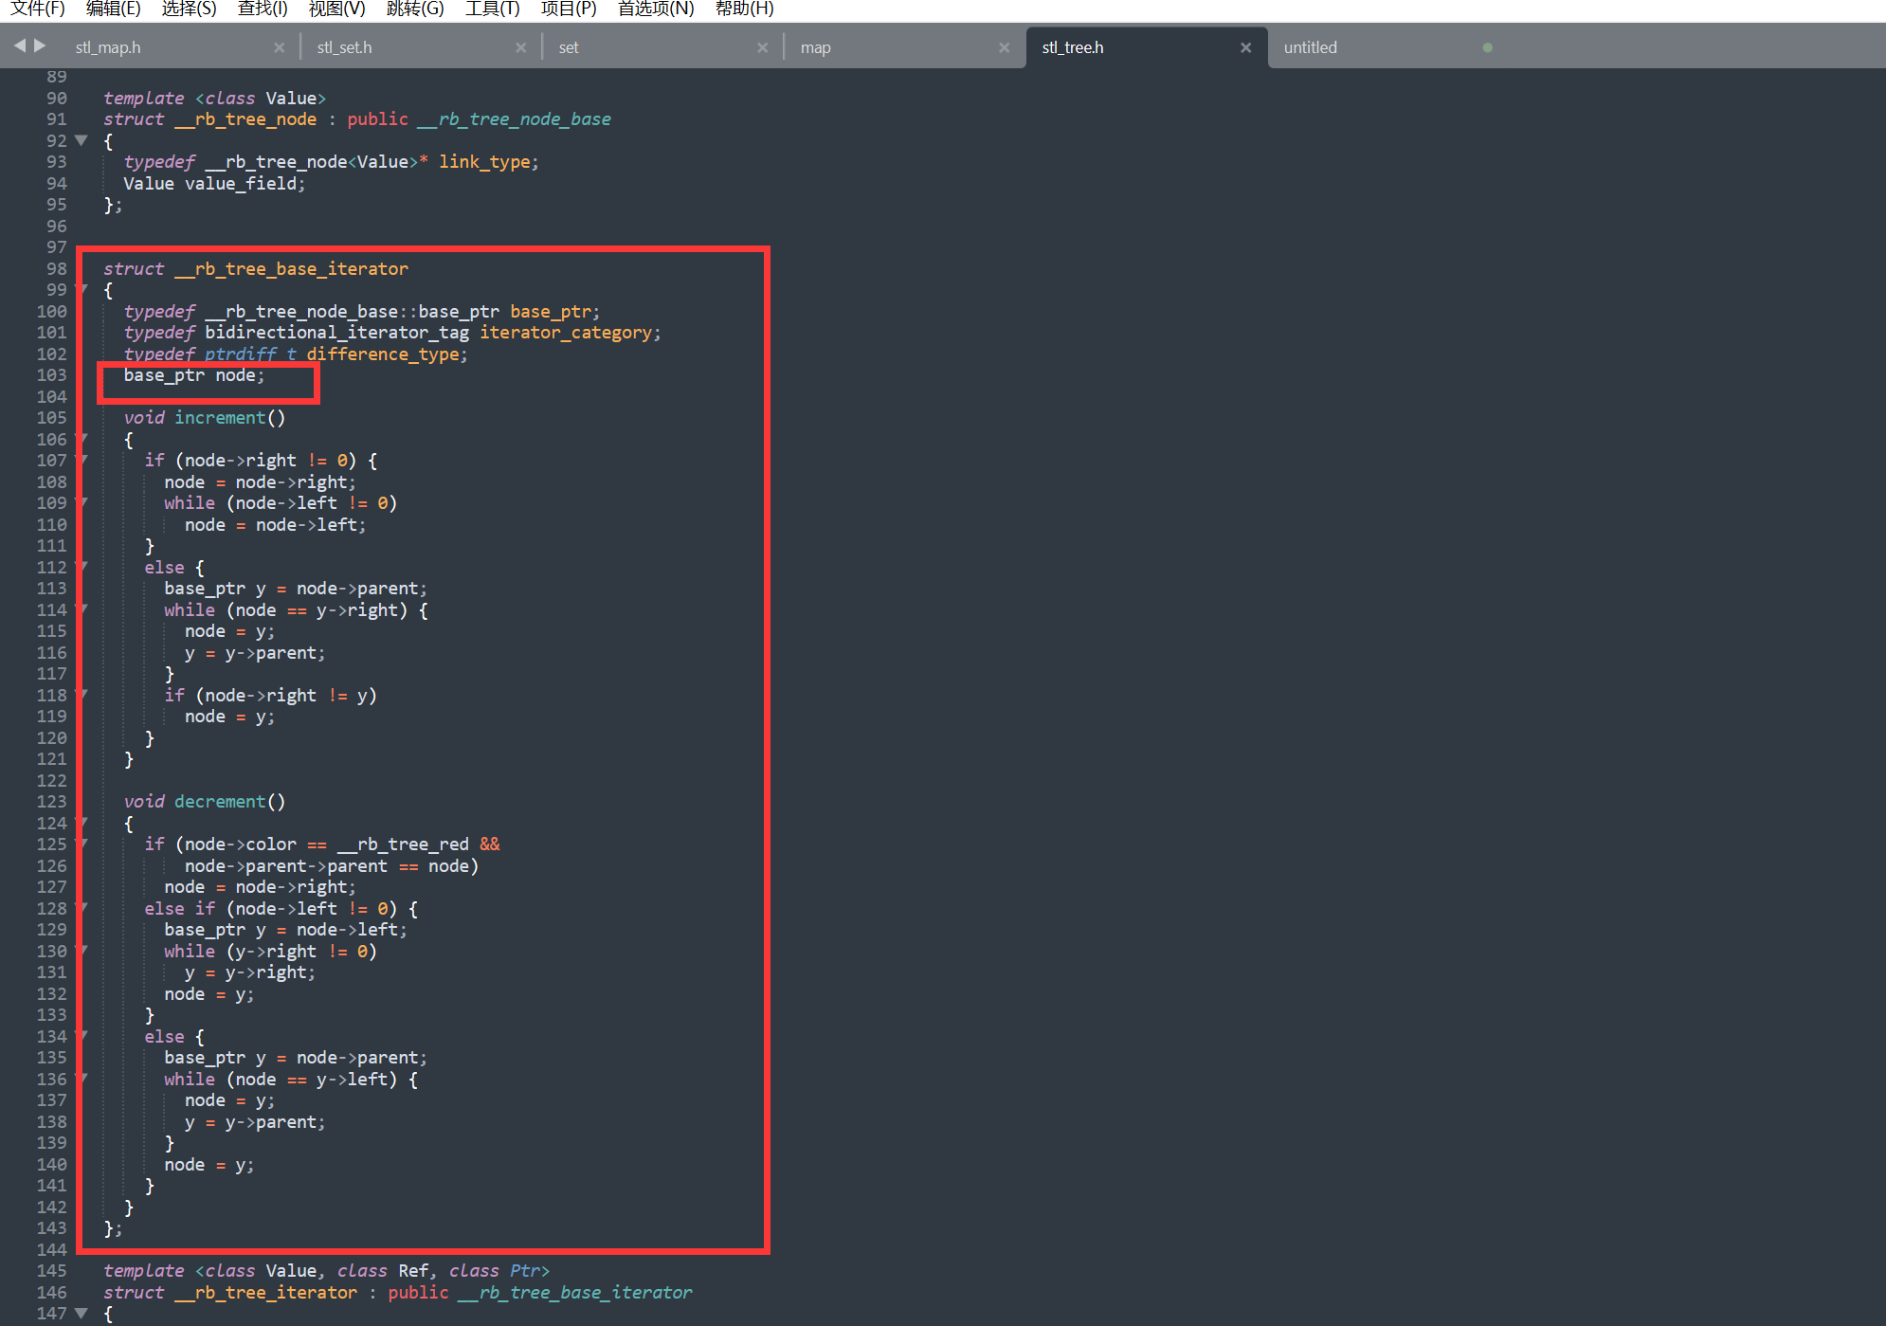Go to previous tab using left arrow
The image size is (1886, 1326).
click(x=20, y=45)
